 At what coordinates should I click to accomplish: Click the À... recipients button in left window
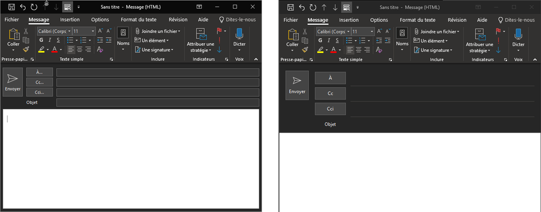point(40,72)
